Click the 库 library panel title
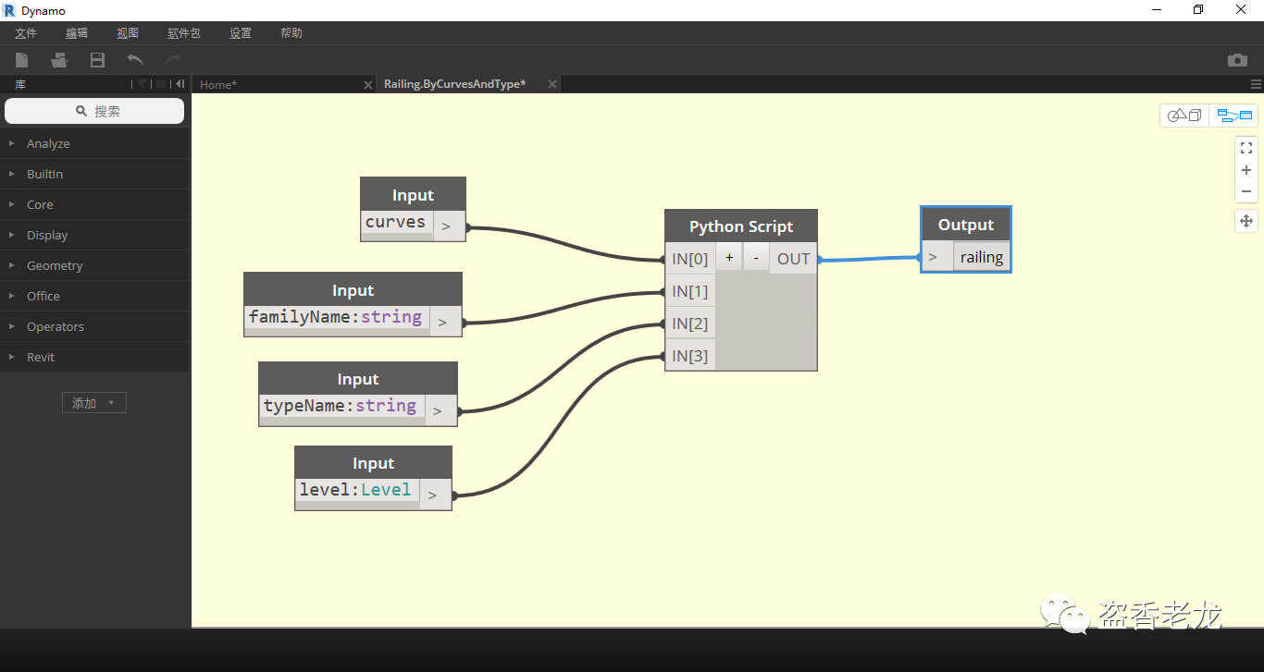This screenshot has height=672, width=1264. pyautogui.click(x=20, y=84)
